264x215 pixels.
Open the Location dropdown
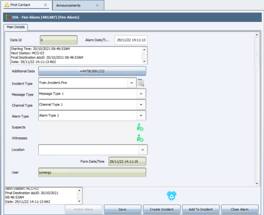click(x=142, y=150)
